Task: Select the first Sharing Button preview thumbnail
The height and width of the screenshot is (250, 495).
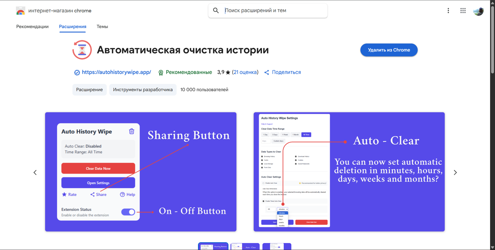Action: click(x=213, y=246)
